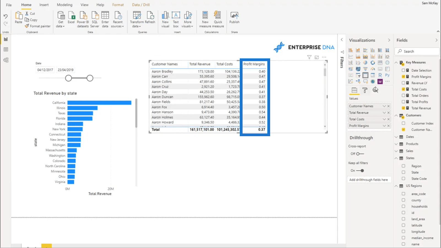441x248 pixels.
Task: Click the start date 04/12/2017 field
Action: 45,70
